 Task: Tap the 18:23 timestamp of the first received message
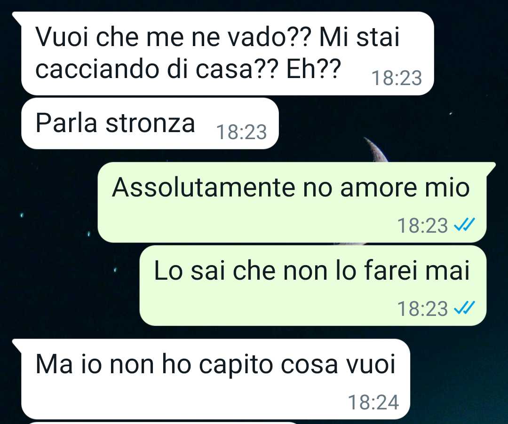(397, 78)
